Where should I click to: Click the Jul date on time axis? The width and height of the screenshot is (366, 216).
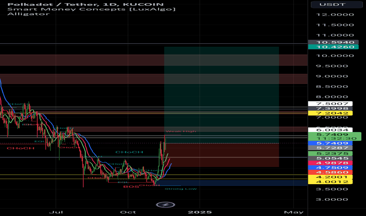pos(56,212)
